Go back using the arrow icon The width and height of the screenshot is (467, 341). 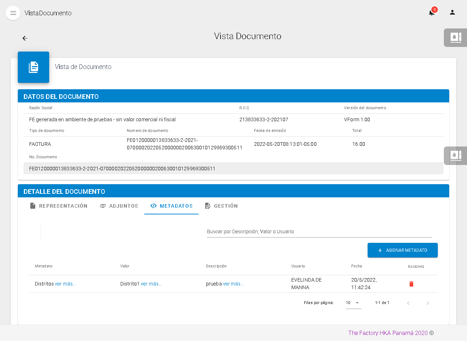point(25,38)
